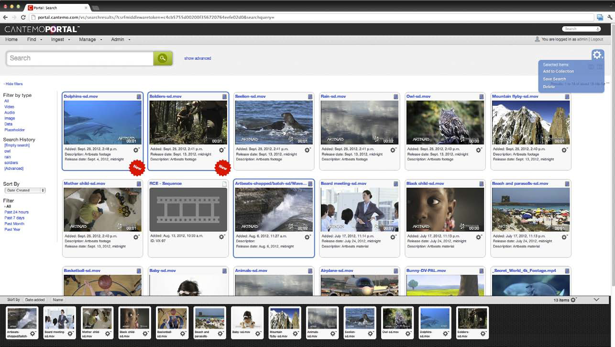Click gear on Baby-sd.mov in bottom collection bar

click(x=258, y=334)
